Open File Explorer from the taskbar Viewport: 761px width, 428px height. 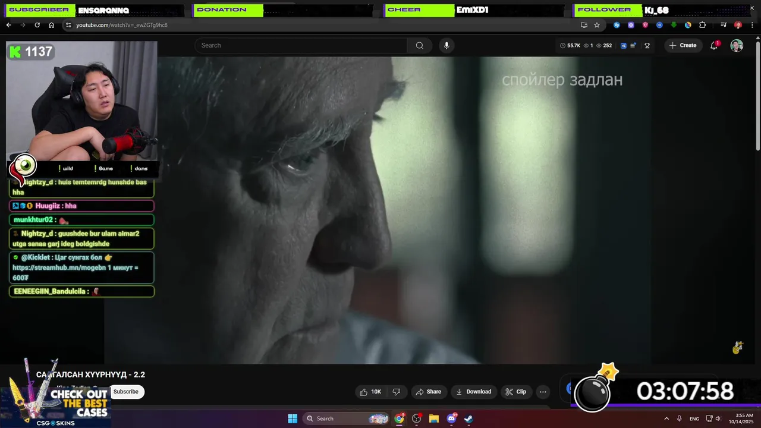coord(434,418)
